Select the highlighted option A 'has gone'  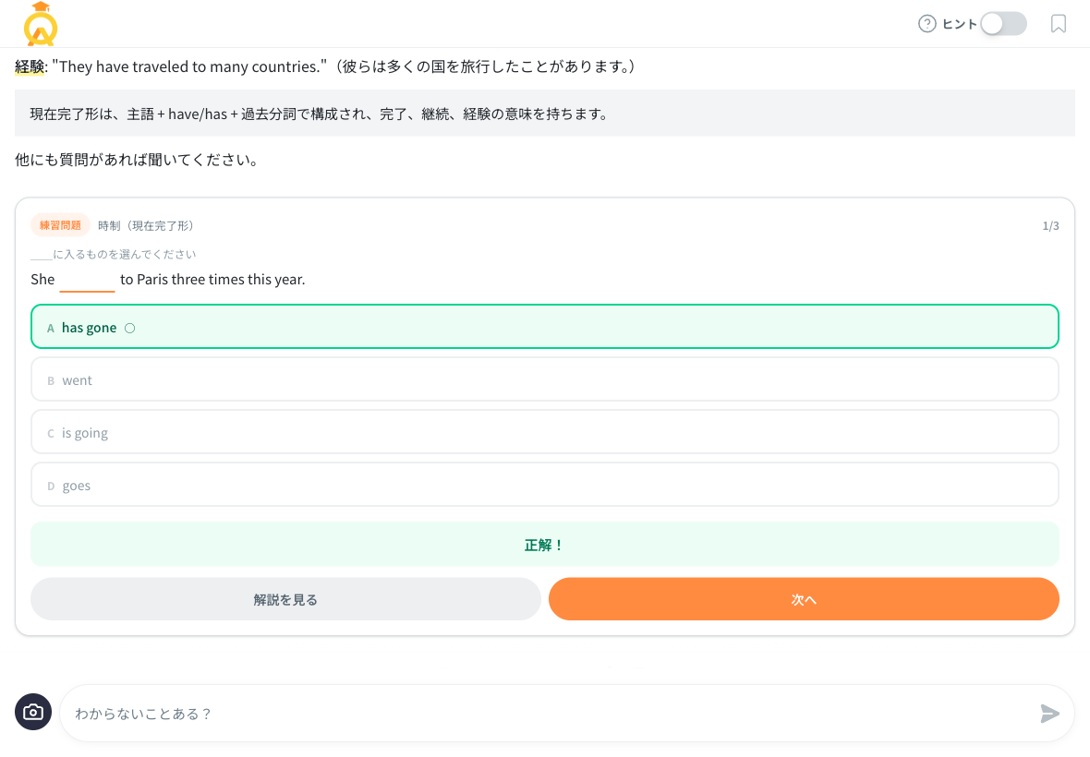(545, 326)
